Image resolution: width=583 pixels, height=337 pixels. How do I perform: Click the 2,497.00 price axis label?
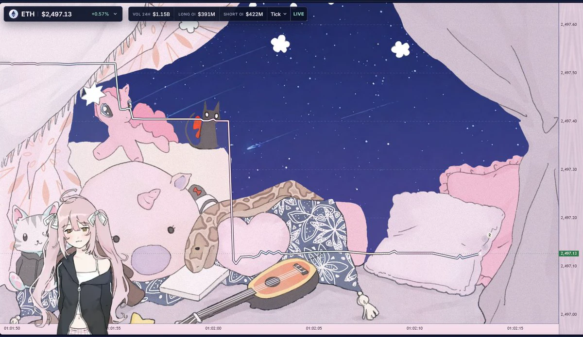point(568,314)
